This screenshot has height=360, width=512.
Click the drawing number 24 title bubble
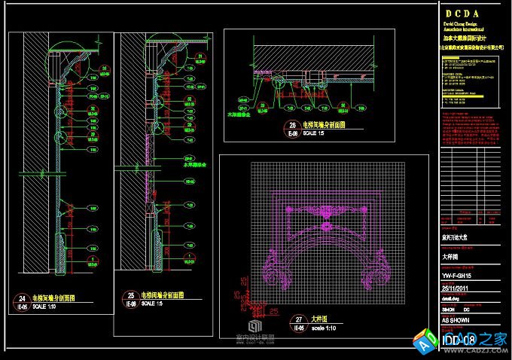[x=23, y=303]
